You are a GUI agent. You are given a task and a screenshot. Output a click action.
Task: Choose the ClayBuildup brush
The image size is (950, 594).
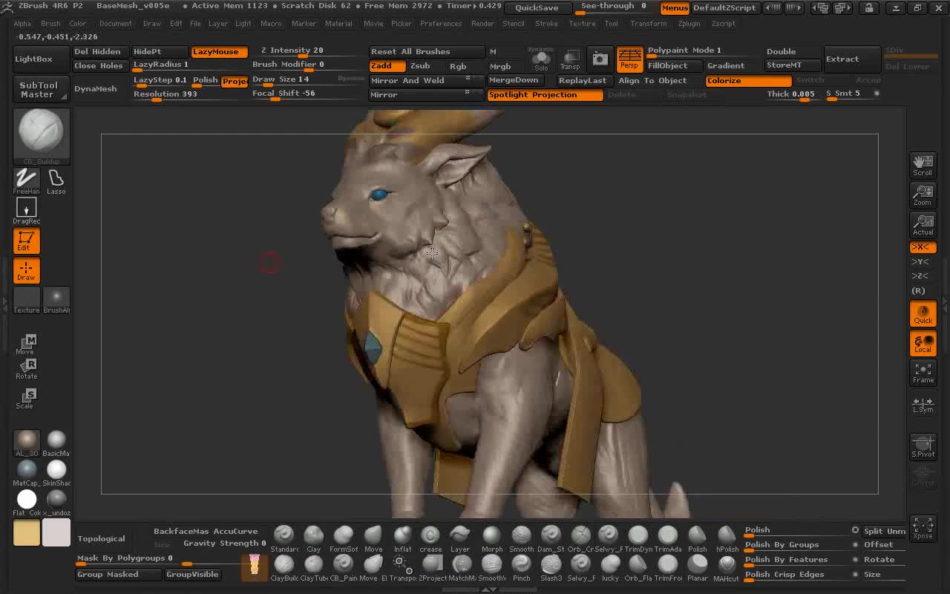pos(284,568)
